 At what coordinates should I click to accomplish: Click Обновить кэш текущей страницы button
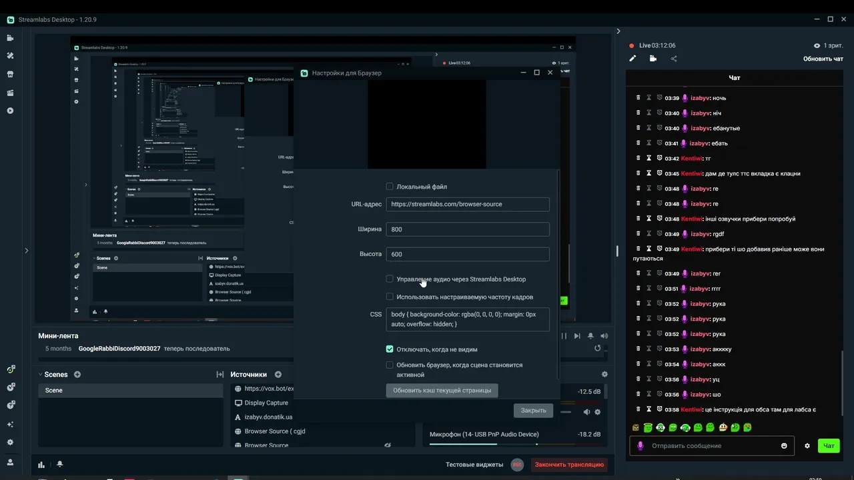(442, 391)
